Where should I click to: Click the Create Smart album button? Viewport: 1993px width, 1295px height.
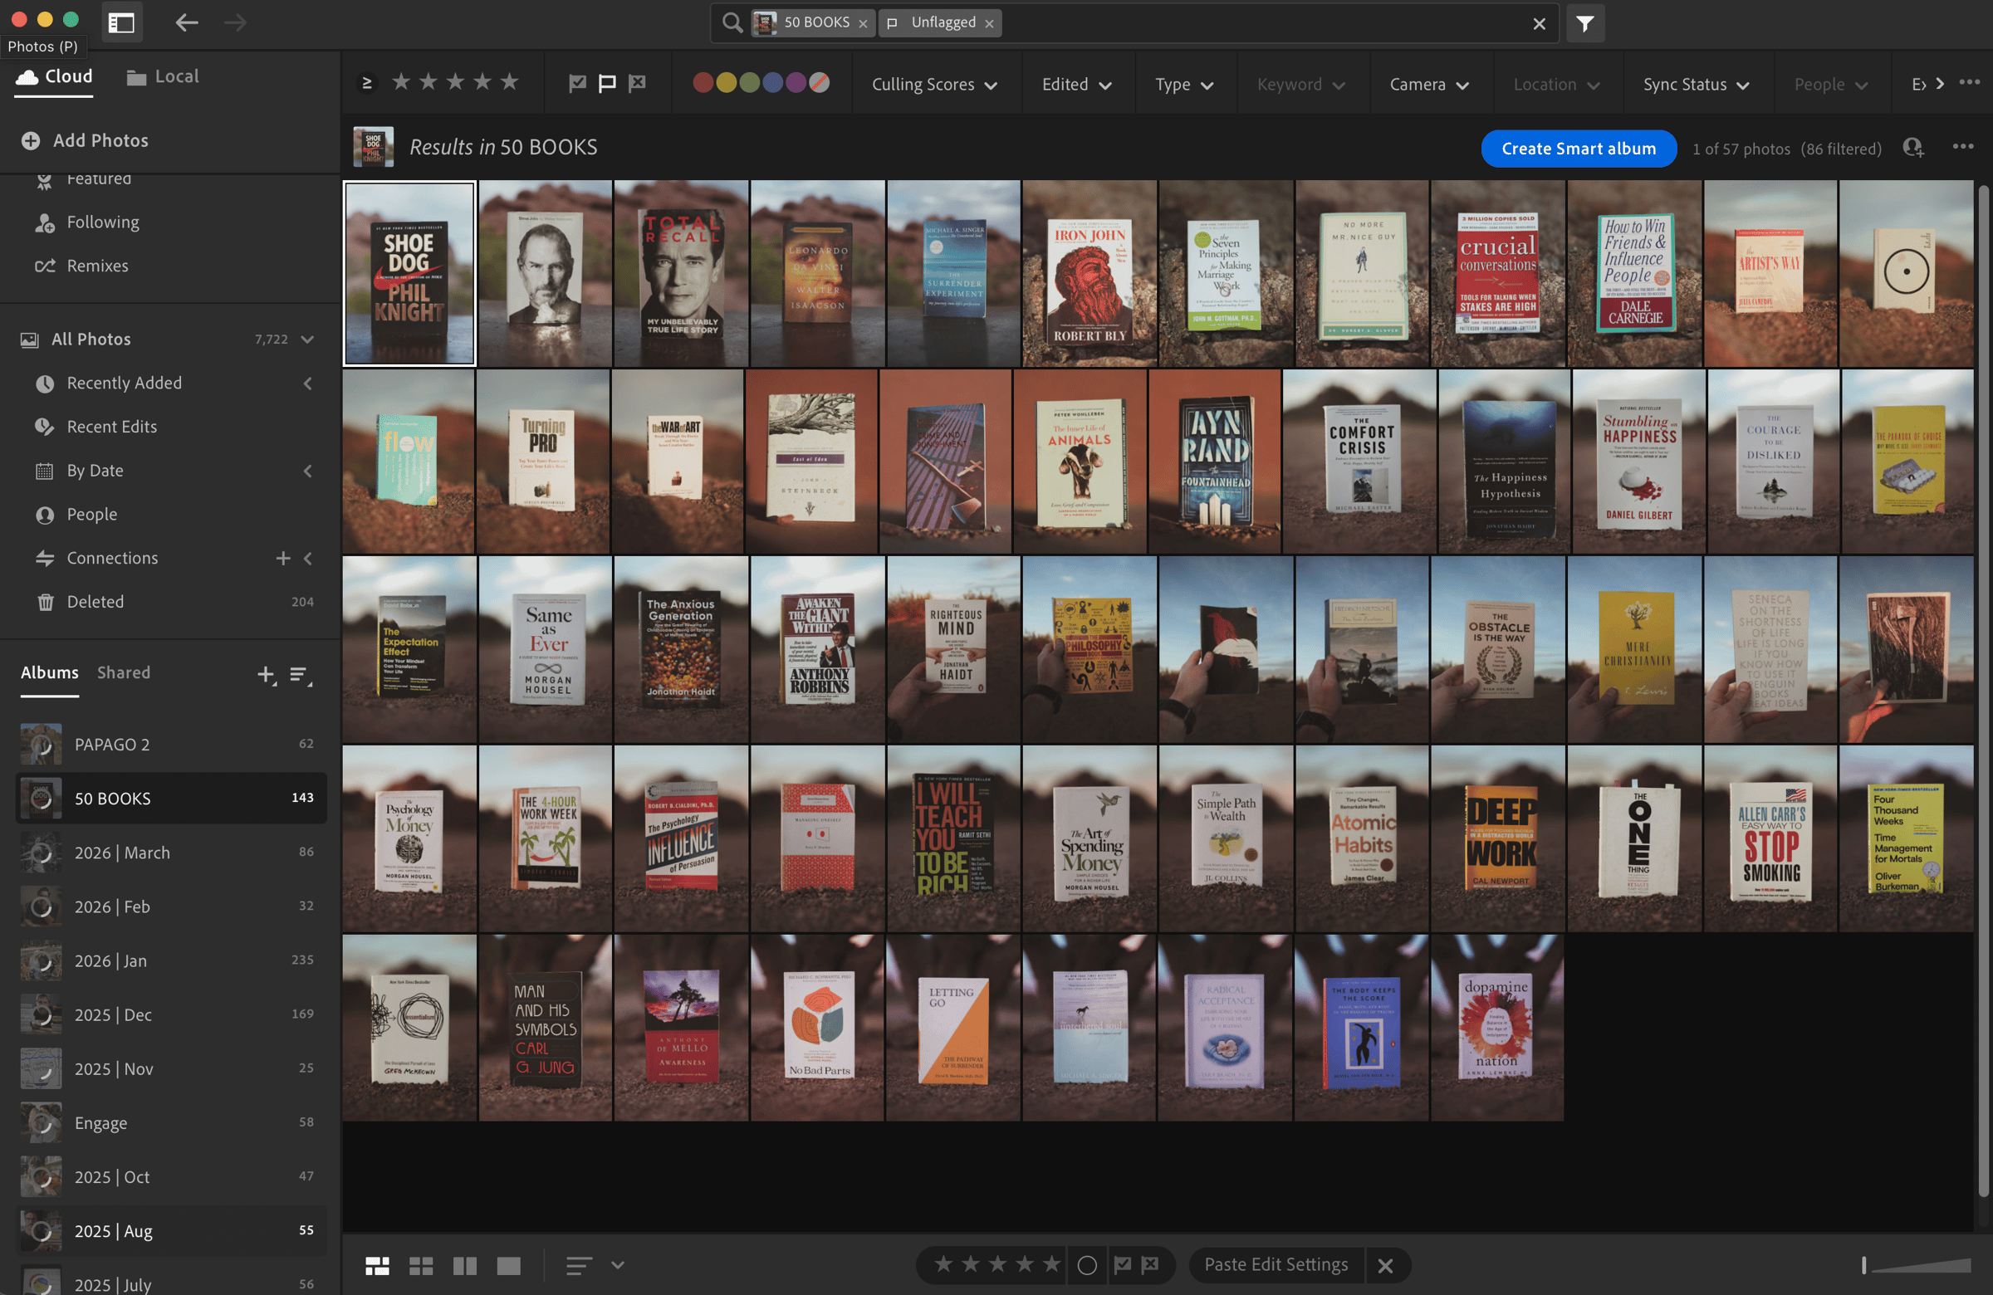click(x=1578, y=148)
